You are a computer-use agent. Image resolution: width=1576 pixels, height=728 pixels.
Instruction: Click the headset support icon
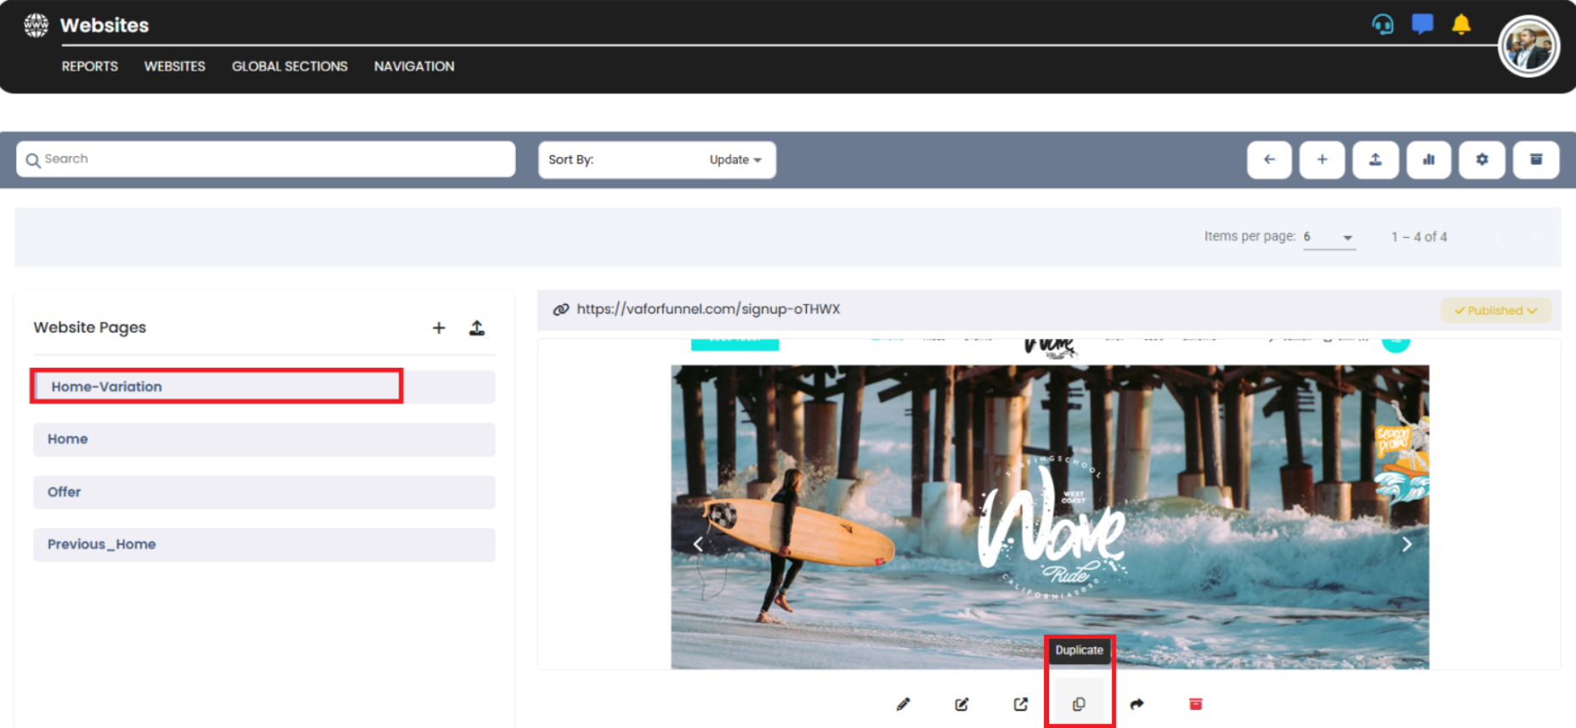(x=1382, y=25)
